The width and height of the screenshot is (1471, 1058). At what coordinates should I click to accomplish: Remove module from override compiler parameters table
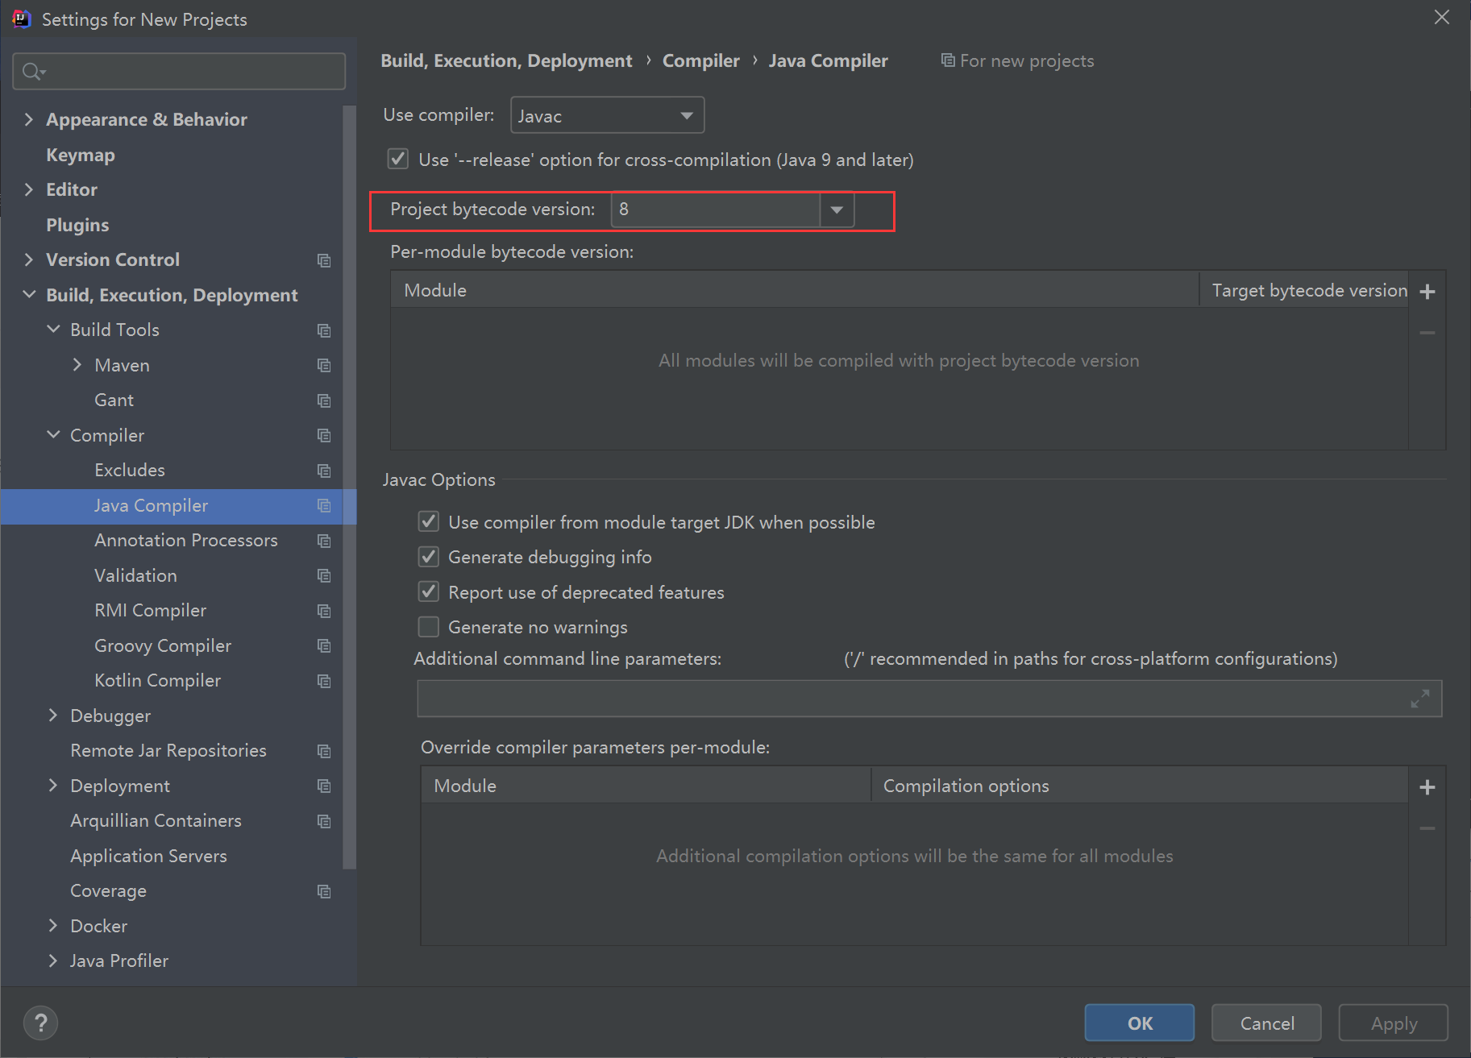click(1427, 828)
